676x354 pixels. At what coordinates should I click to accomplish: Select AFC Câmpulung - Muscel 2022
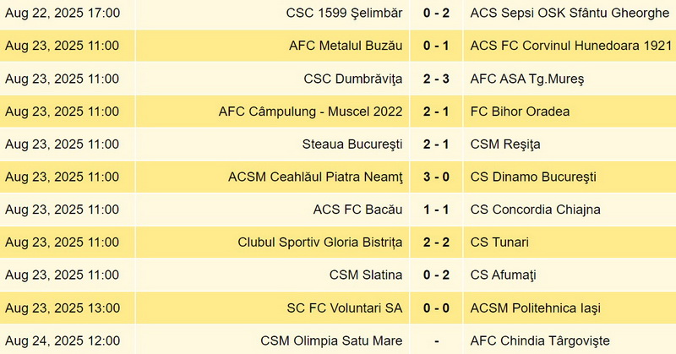click(x=310, y=112)
